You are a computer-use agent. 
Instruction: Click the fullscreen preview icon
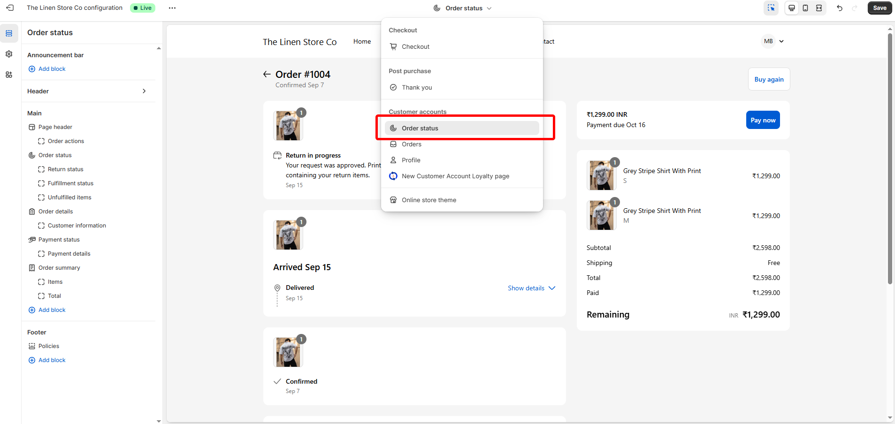tap(819, 8)
